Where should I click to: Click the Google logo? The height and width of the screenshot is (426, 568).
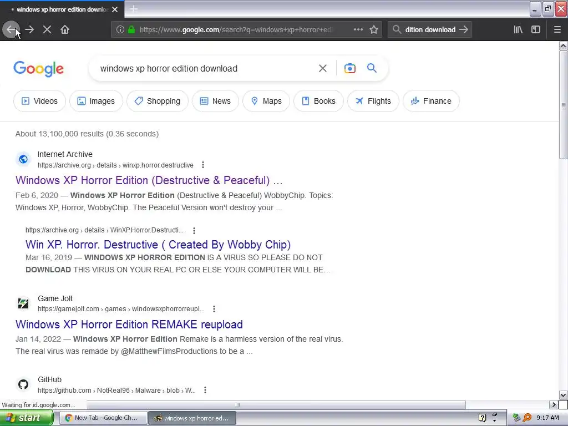(x=39, y=69)
